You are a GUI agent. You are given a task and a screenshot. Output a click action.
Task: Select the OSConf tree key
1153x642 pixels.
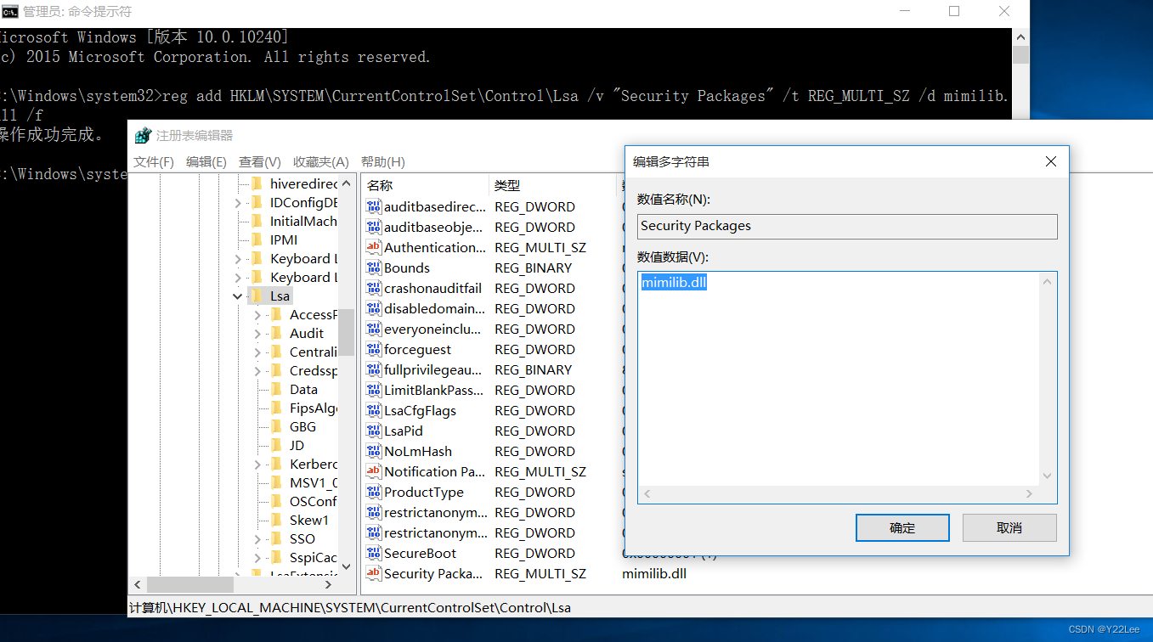tap(314, 501)
